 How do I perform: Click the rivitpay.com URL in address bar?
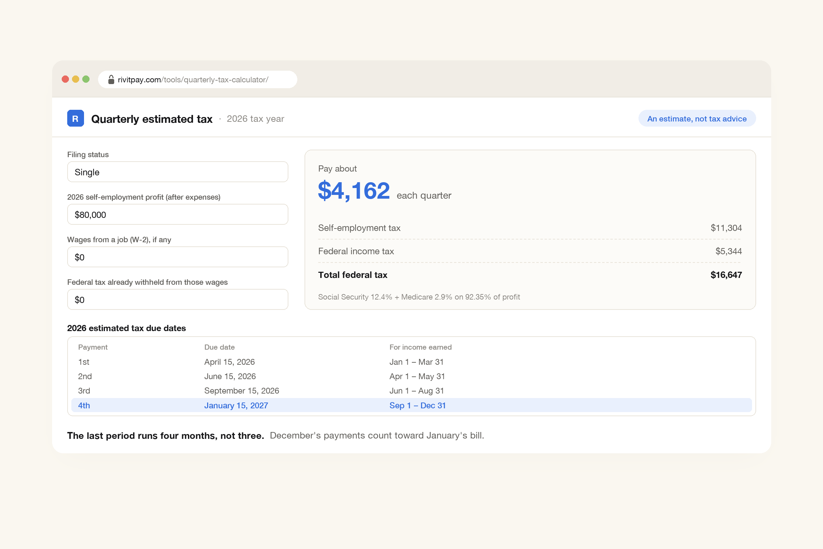tap(193, 80)
